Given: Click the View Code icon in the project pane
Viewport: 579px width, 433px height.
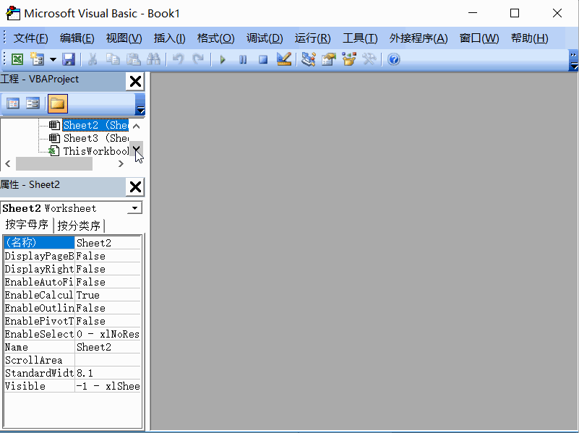Looking at the screenshot, I should (x=13, y=103).
